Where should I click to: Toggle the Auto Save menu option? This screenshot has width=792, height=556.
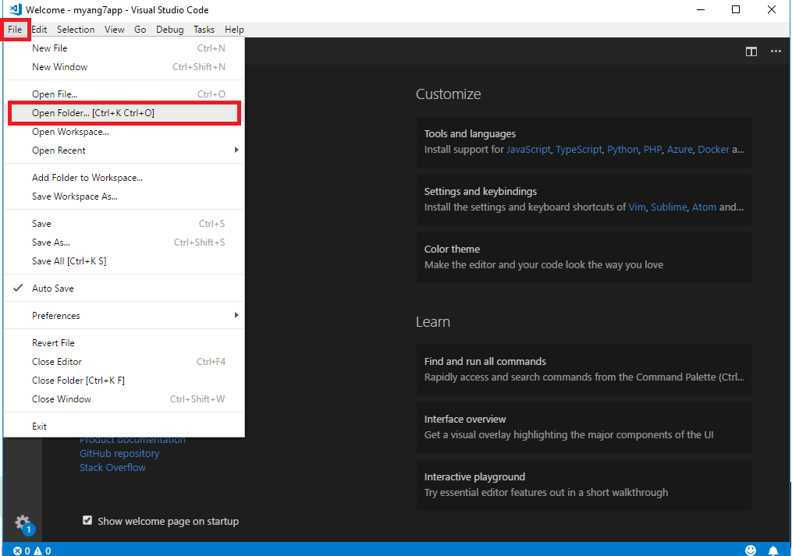tap(124, 288)
